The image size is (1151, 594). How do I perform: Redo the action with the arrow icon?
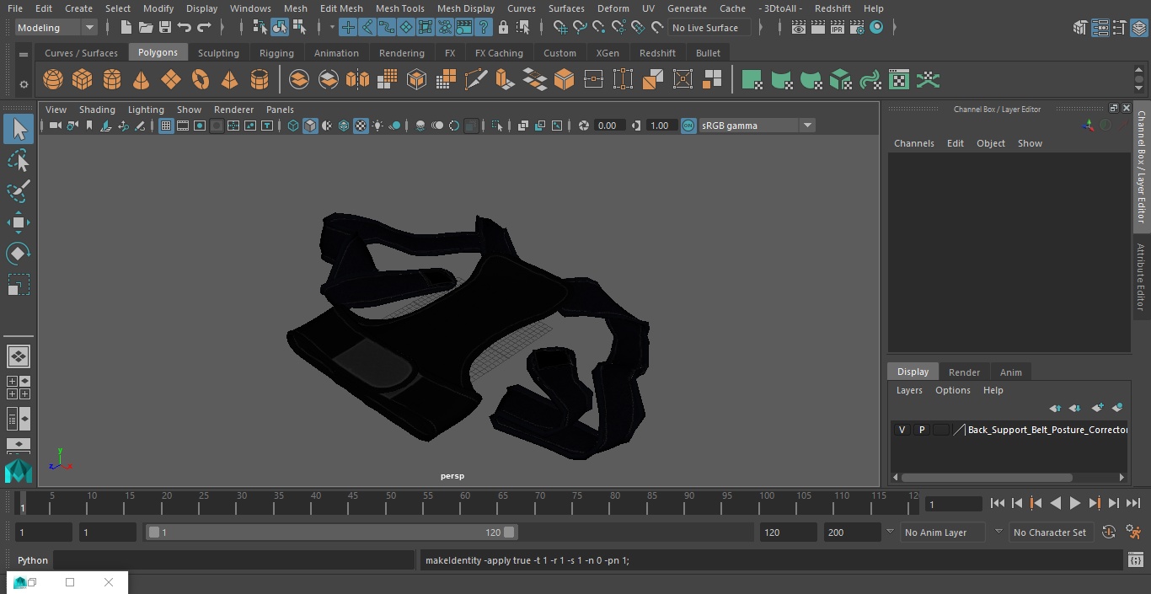pos(204,28)
